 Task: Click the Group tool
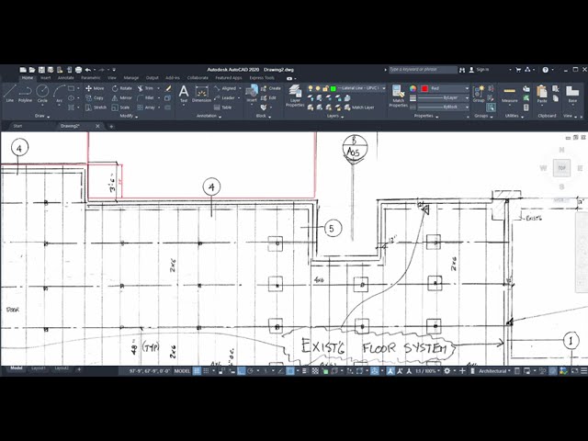pos(479,94)
